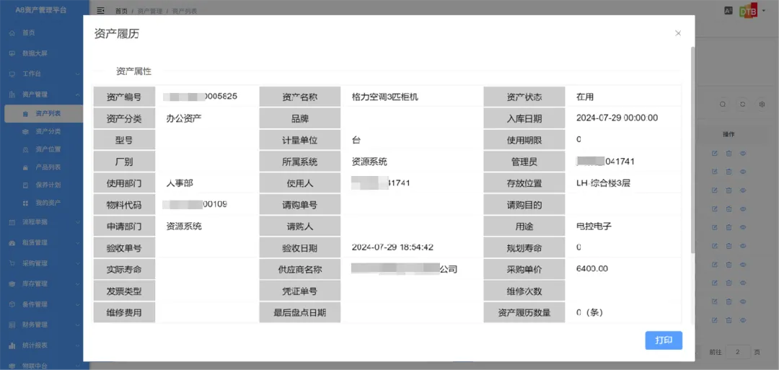Click the LH-综合楼3层 location value
This screenshot has height=370, width=779.
pos(603,183)
